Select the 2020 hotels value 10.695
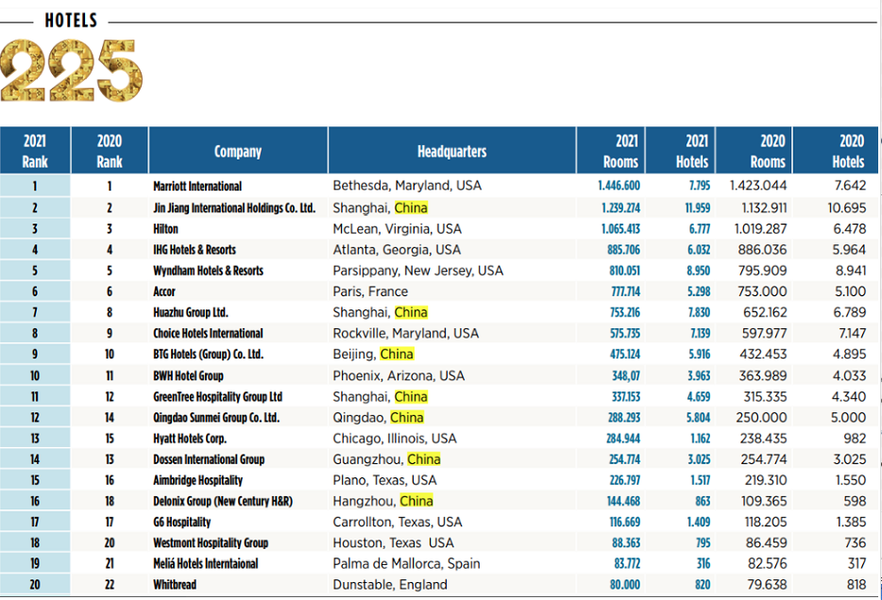Viewport: 882px width, 600px height. (846, 208)
